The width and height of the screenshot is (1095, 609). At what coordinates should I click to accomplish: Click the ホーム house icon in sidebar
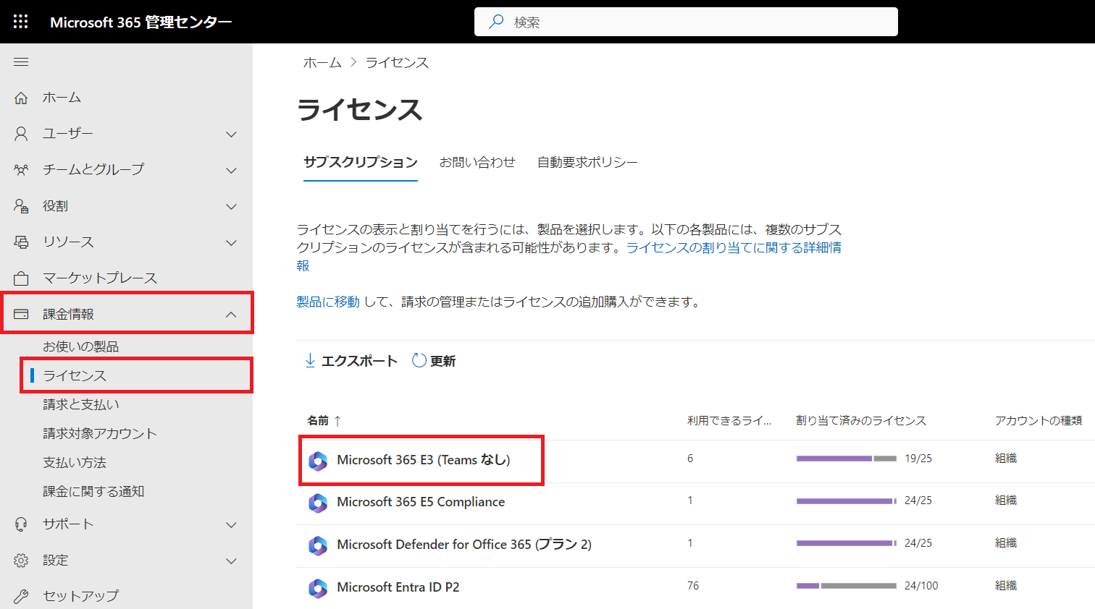(x=21, y=98)
